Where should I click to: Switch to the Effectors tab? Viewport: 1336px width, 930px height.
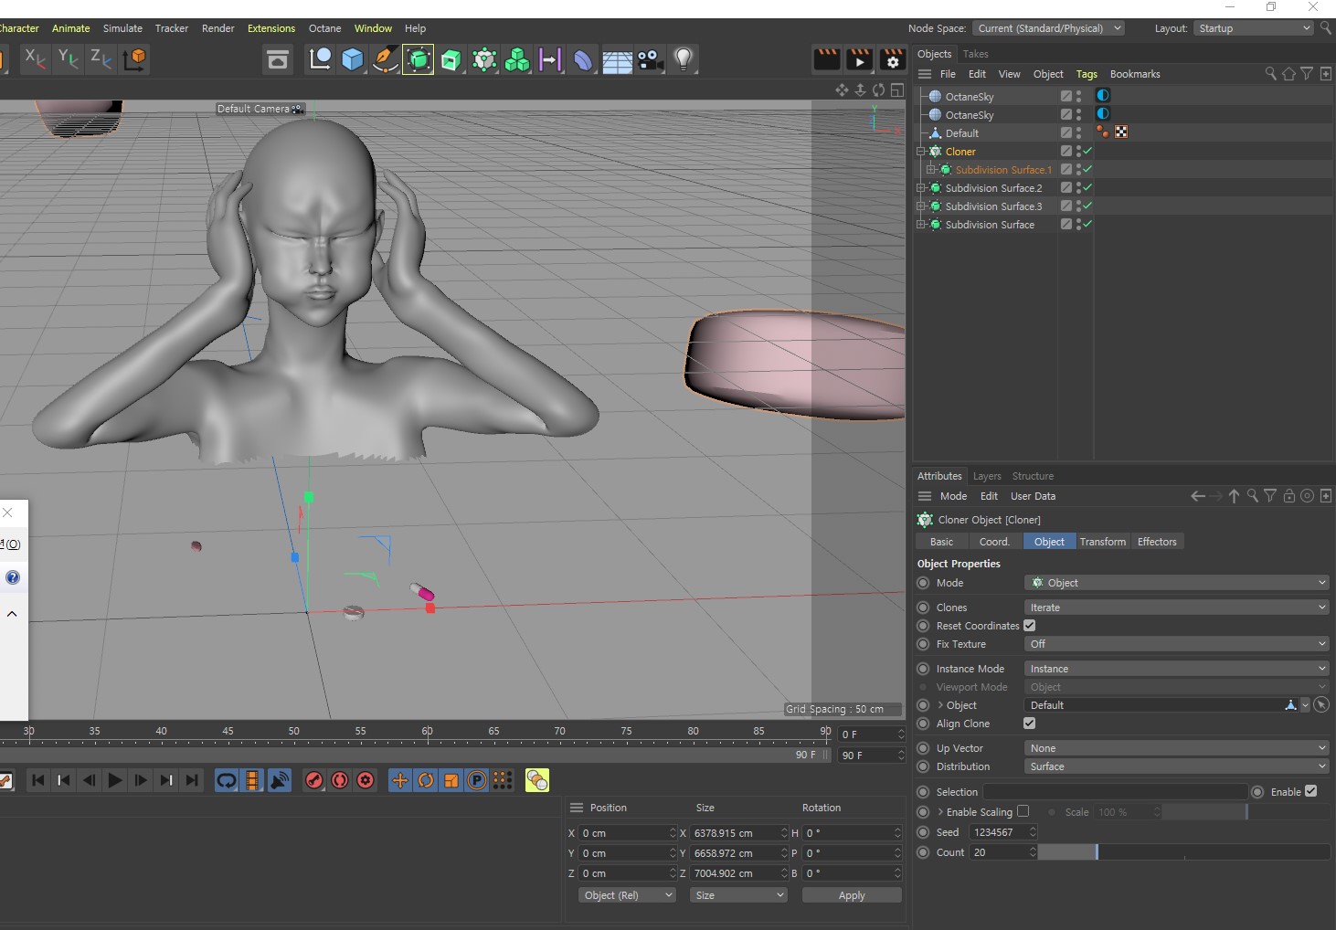point(1157,542)
